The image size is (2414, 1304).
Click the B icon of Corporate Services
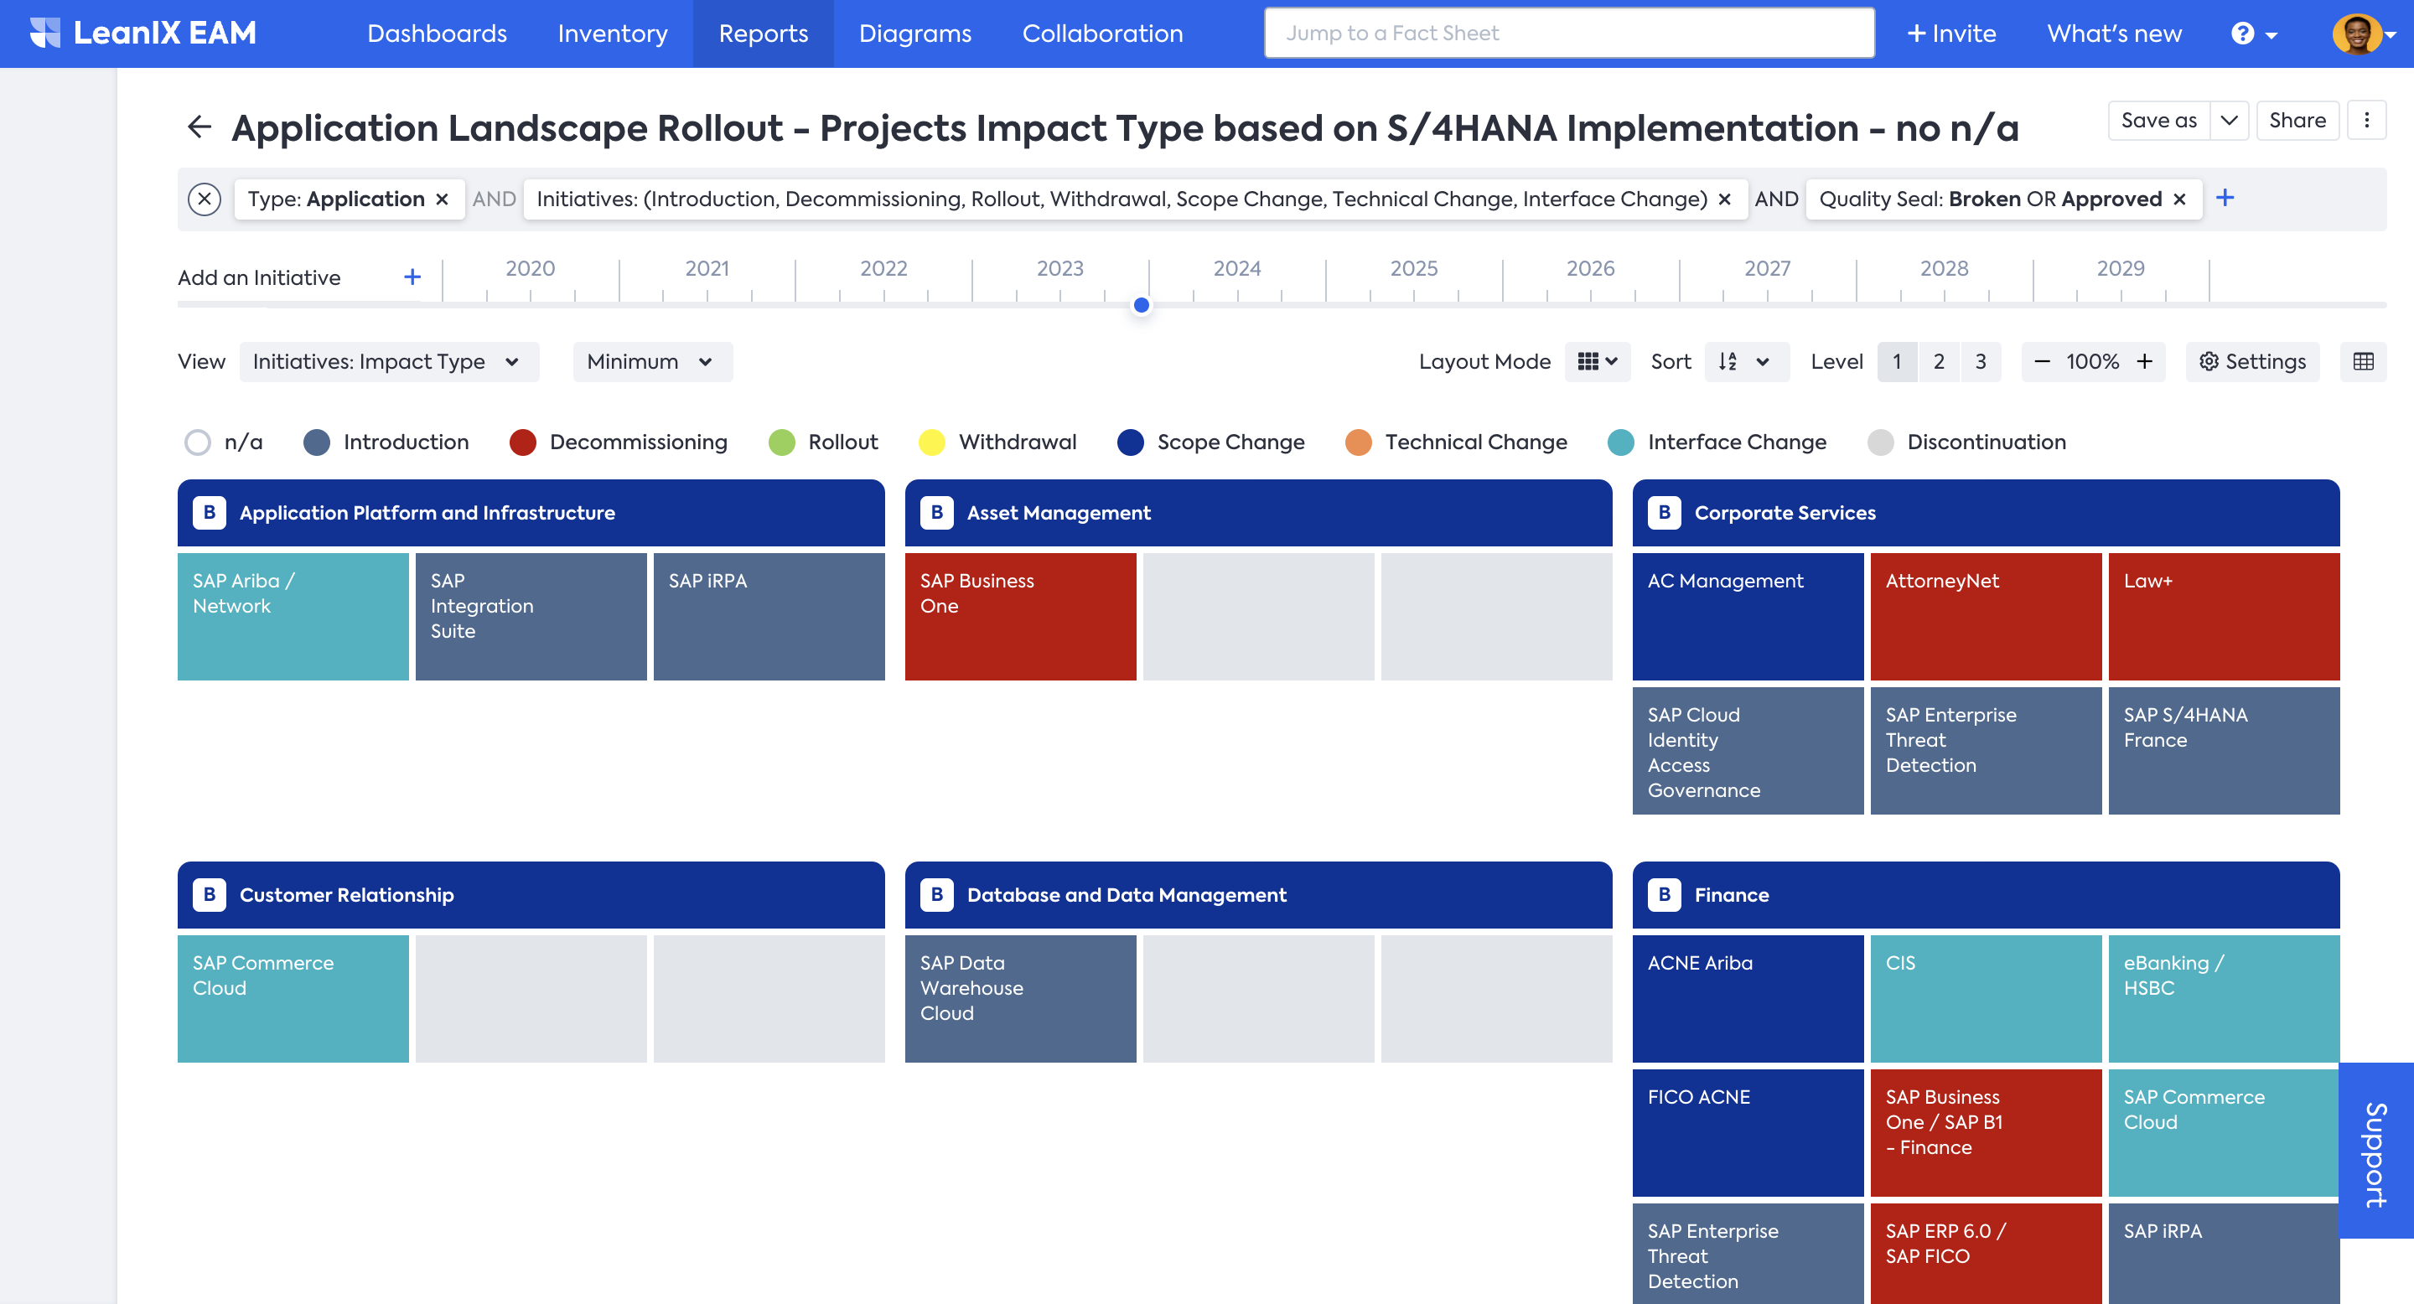pos(1665,512)
